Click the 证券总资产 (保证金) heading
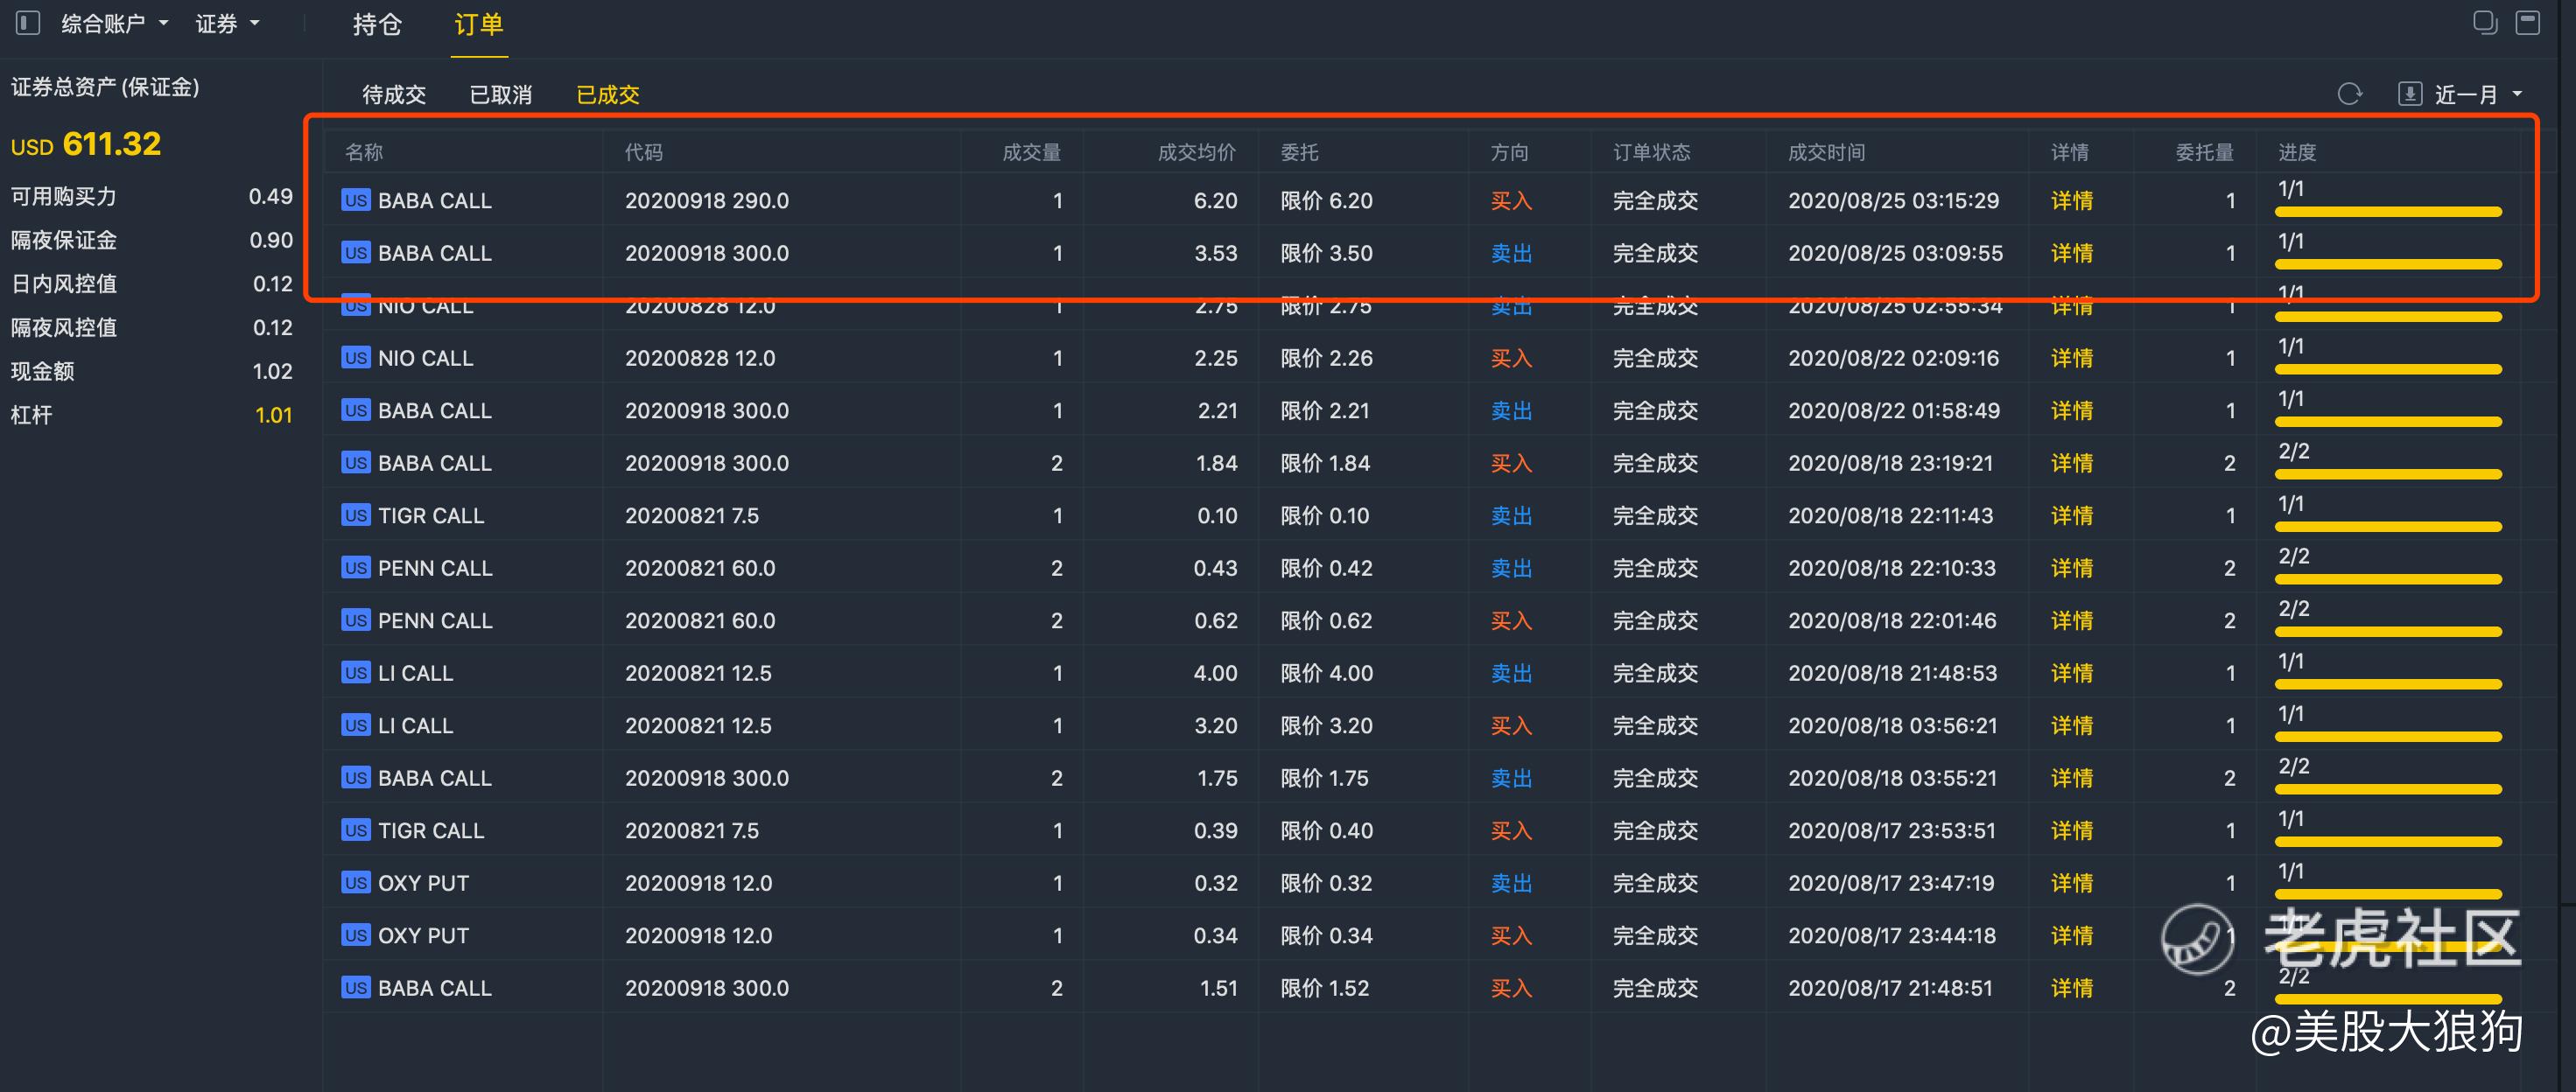The height and width of the screenshot is (1092, 2576). pyautogui.click(x=105, y=87)
